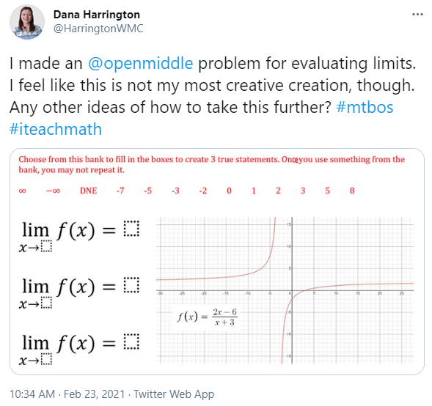The image size is (432, 406).
Task: Click the third limit's answer box
Action: (x=131, y=342)
